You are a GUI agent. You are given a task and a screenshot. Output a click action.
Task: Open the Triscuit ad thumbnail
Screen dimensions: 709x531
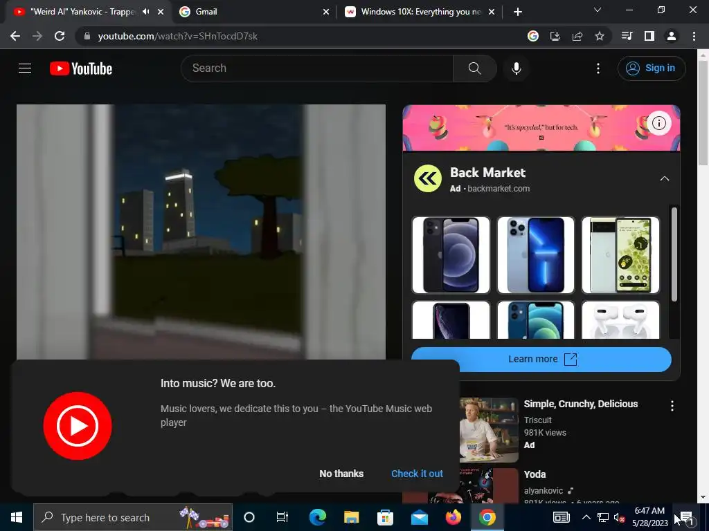click(x=489, y=430)
